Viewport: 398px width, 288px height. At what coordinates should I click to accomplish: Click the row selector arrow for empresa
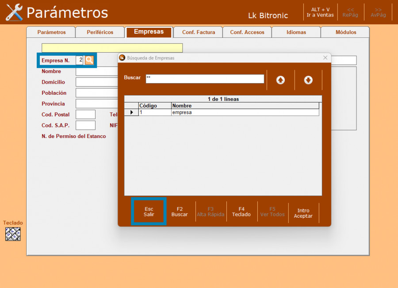pyautogui.click(x=131, y=112)
